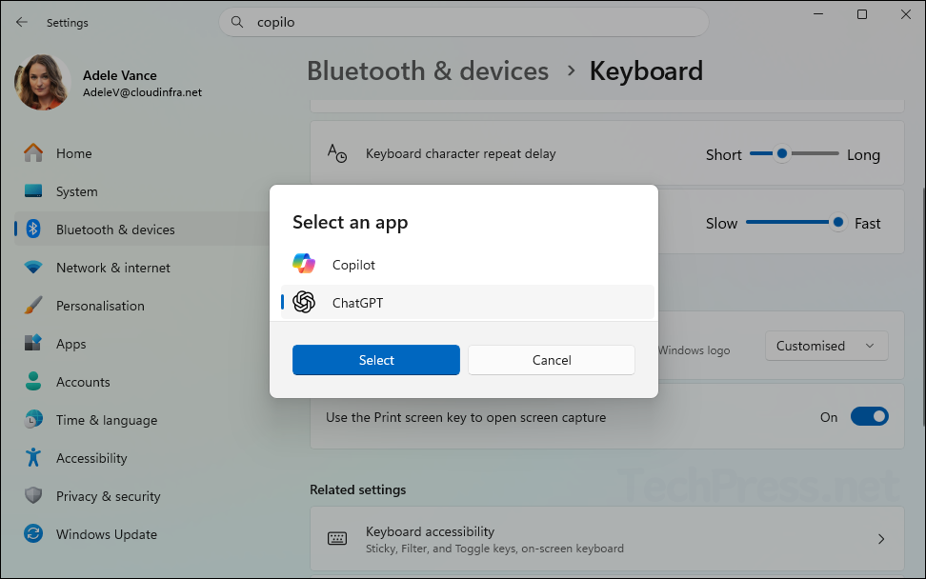Screen dimensions: 926x579
Task: Open the Customised dropdown
Action: pos(826,346)
